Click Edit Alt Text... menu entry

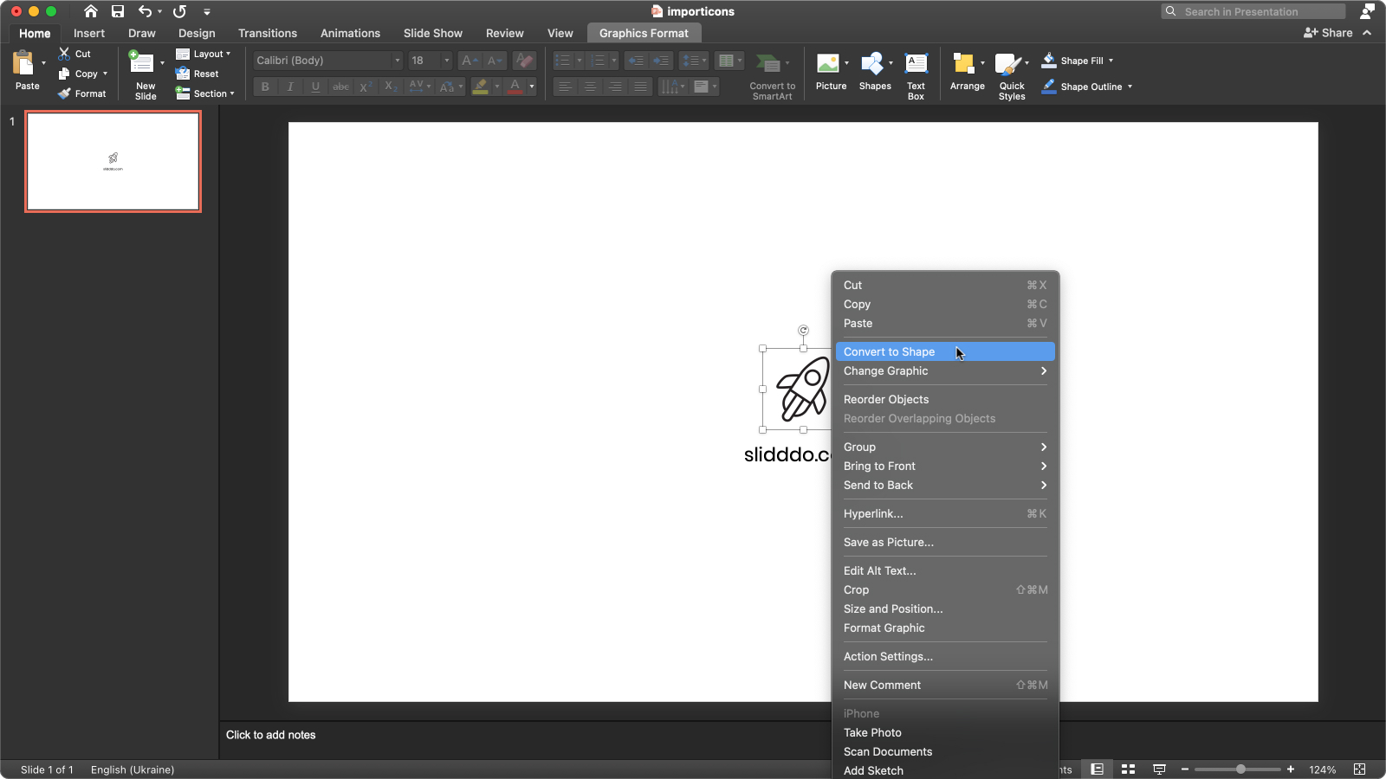[x=945, y=570]
